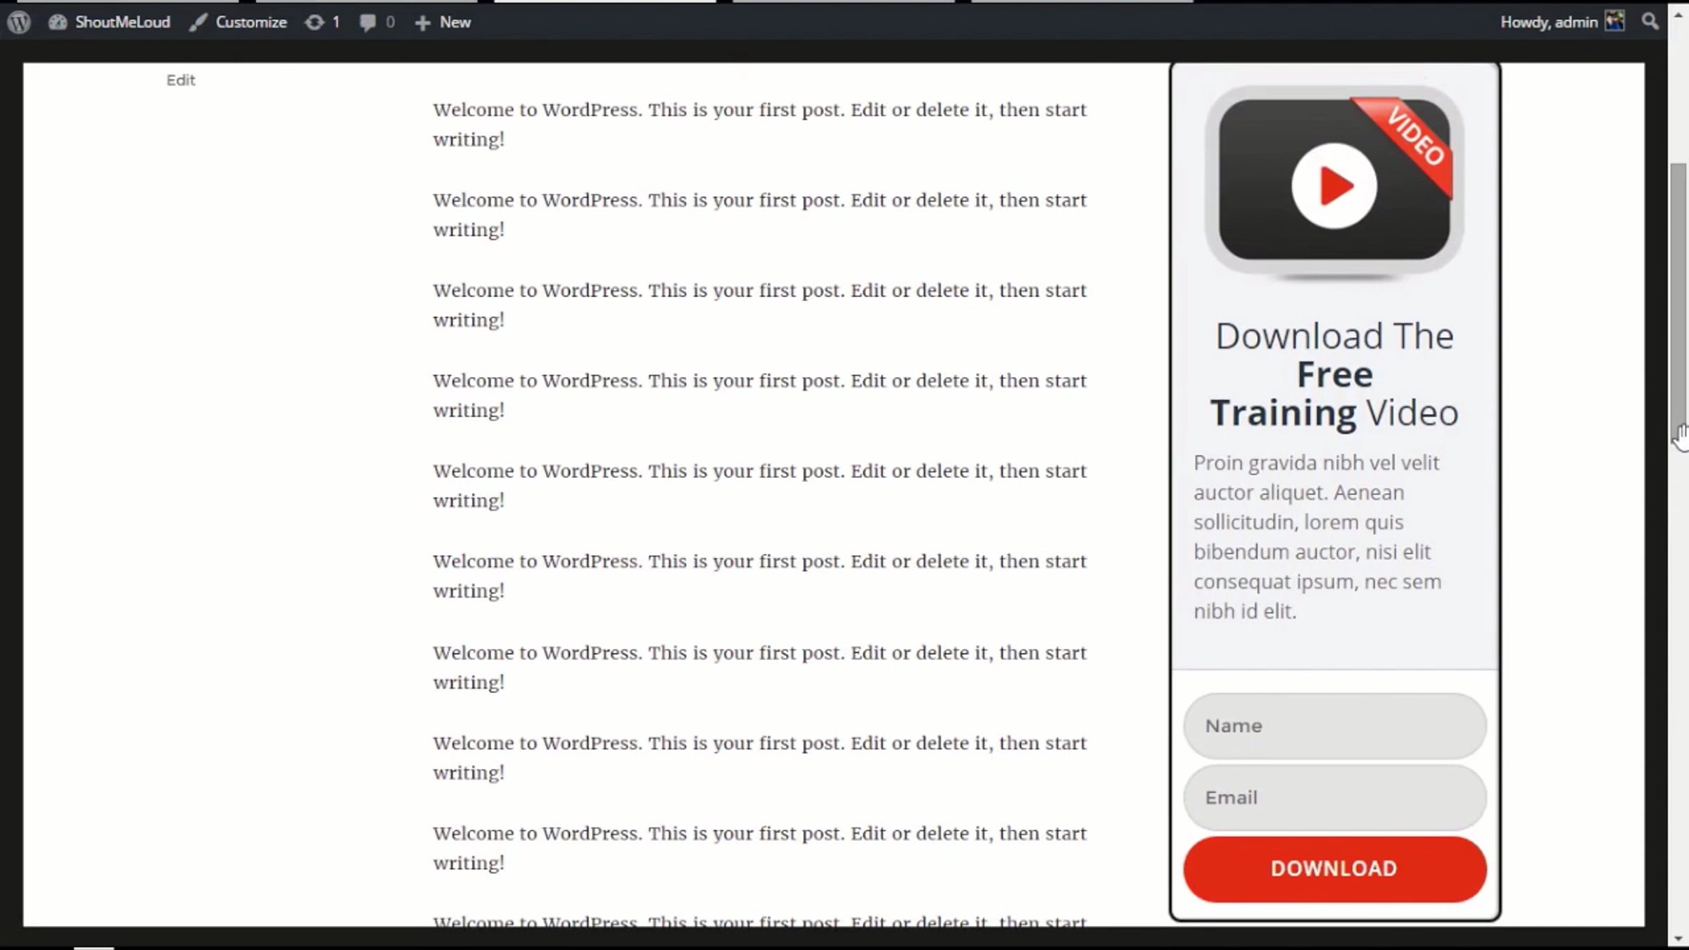
Task: Open the Howdy, admin account menu
Action: point(1548,23)
